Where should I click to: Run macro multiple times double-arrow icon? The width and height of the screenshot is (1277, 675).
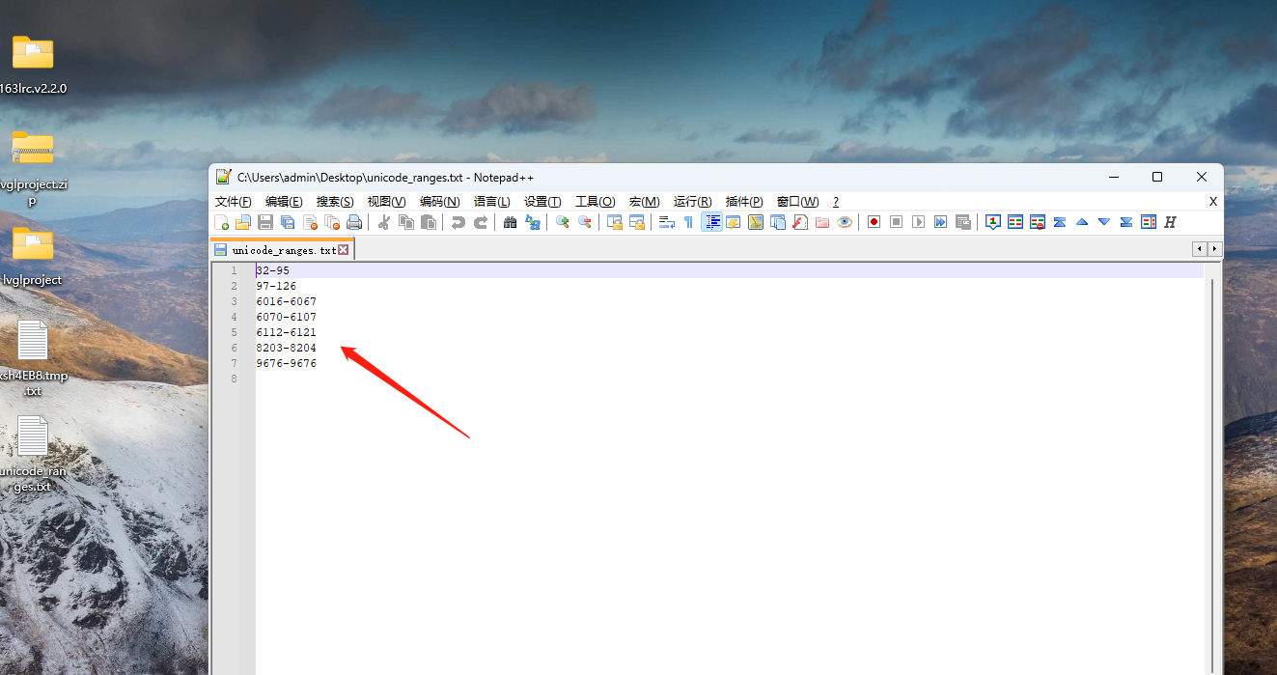click(x=940, y=222)
